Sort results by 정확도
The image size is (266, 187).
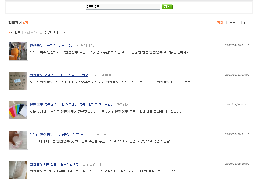(15, 33)
